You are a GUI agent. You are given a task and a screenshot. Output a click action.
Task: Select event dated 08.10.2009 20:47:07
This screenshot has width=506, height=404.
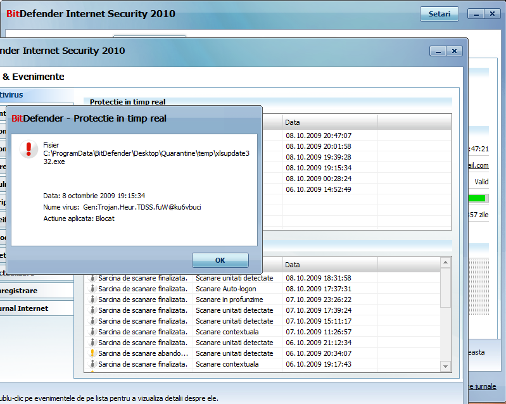(319, 136)
